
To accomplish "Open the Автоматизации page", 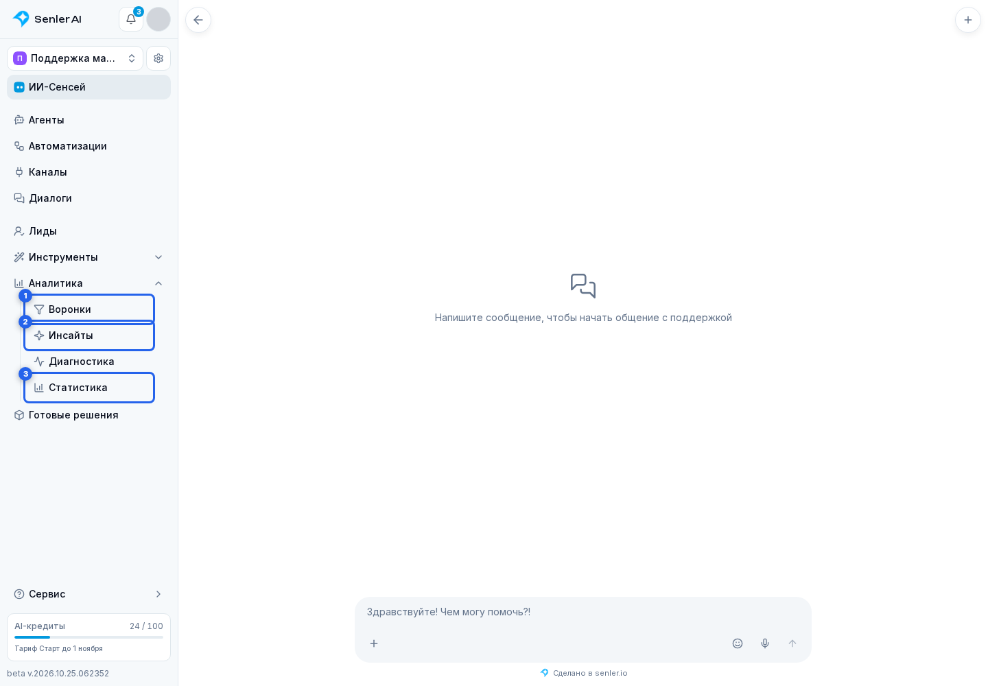I will [x=89, y=146].
